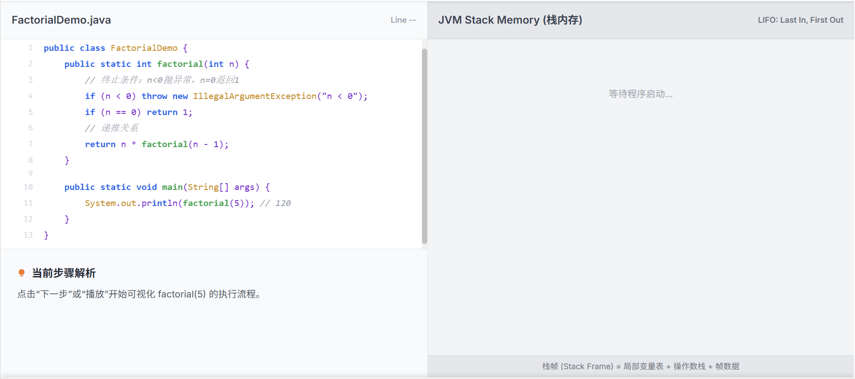This screenshot has height=379, width=855.
Task: Click the '终止条件' comment on line 3
Action: click(162, 80)
